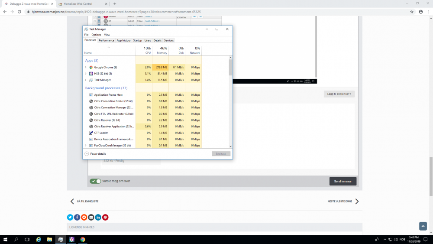Collapse Task Manager with Fewer details
Image resolution: width=433 pixels, height=244 pixels.
pos(95,153)
